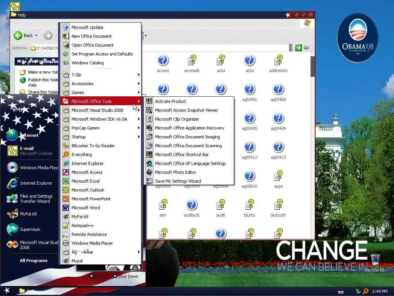This screenshot has height=296, width=394.
Task: Open the taskbar Start star button
Action: (x=7, y=291)
